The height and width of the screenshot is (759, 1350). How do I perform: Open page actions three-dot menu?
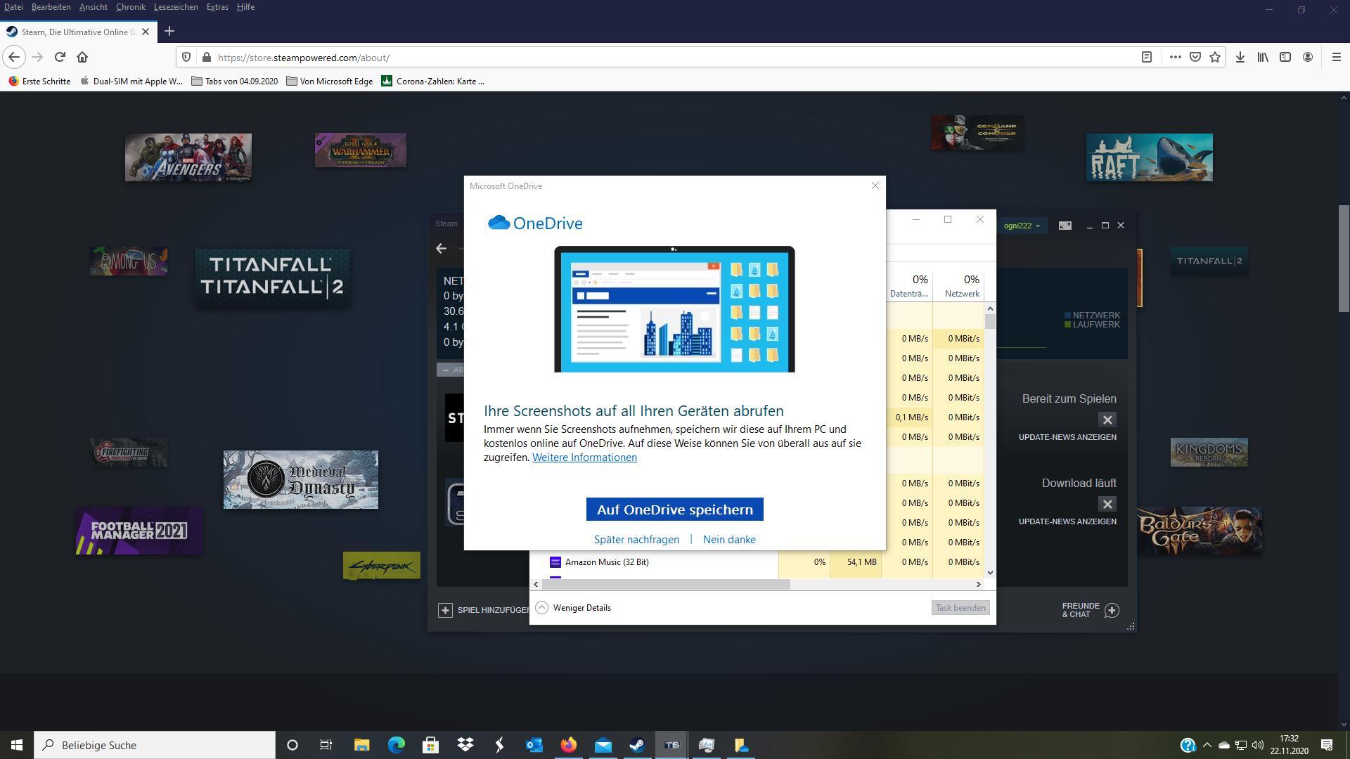pyautogui.click(x=1175, y=58)
